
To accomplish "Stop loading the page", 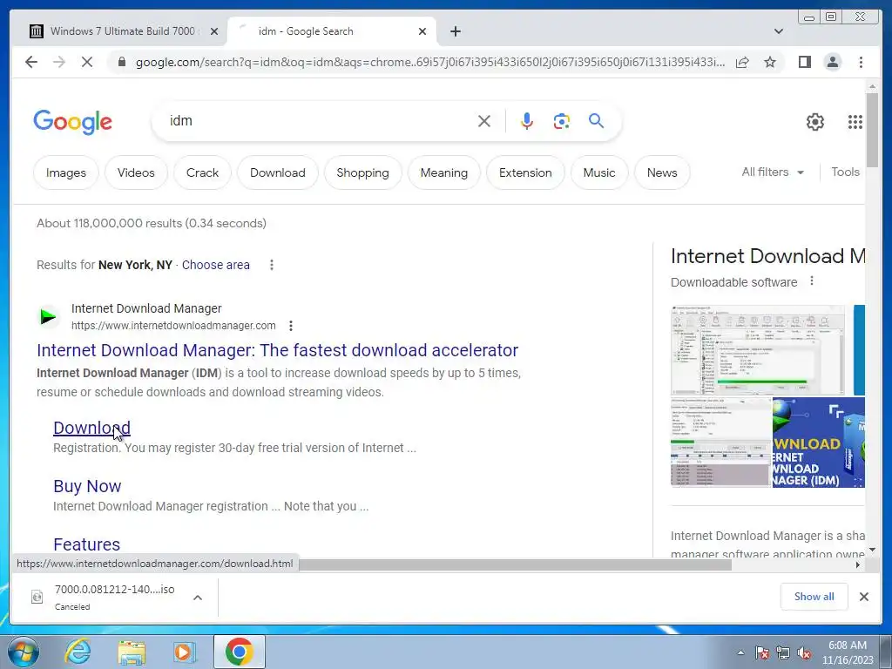I will (x=87, y=62).
